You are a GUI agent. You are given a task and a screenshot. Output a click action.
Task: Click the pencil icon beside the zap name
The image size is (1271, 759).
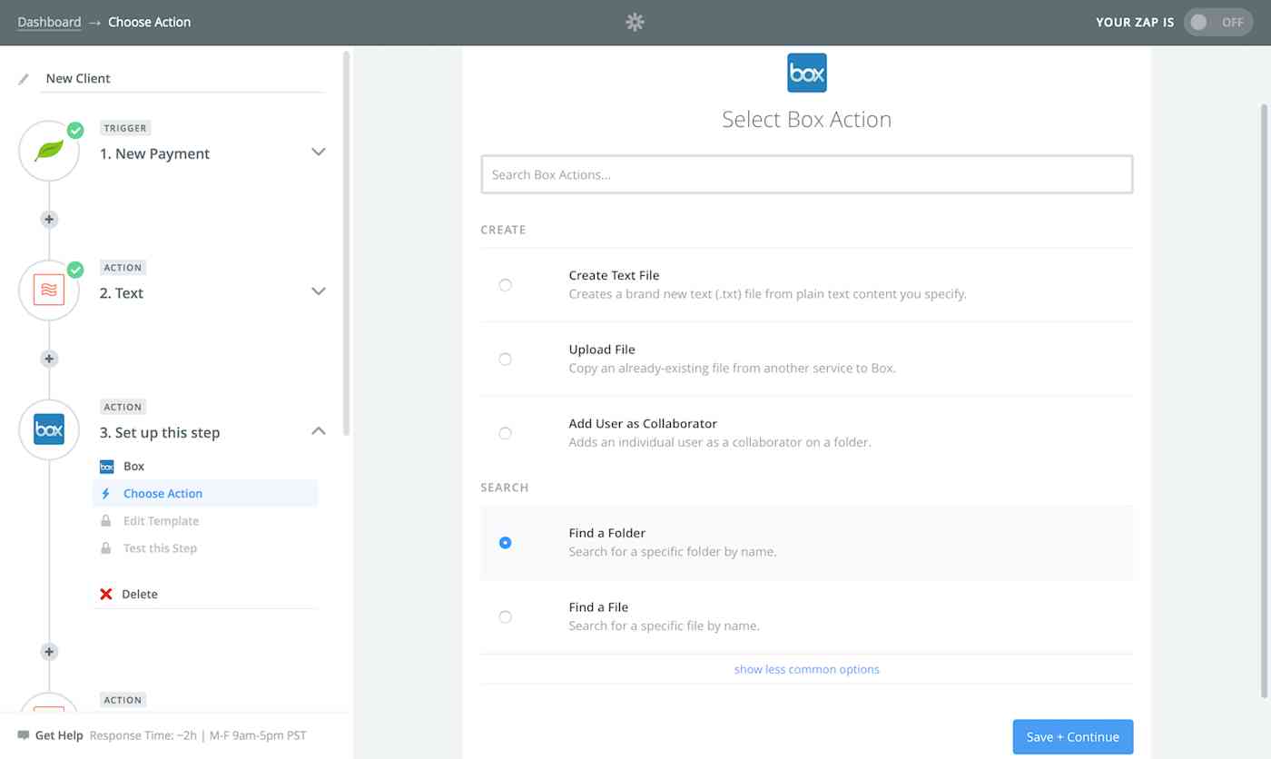point(24,79)
